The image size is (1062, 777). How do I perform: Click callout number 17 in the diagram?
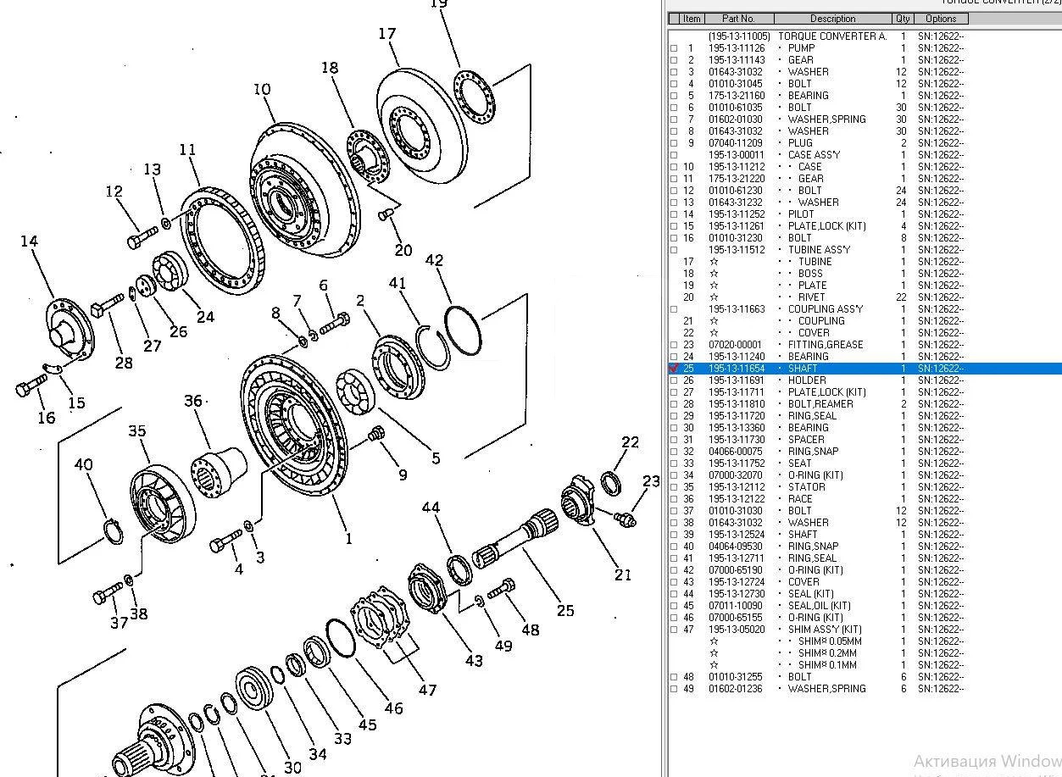tap(387, 34)
